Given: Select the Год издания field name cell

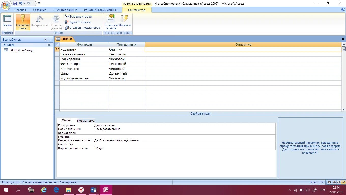Looking at the screenshot, I should pos(84,59).
